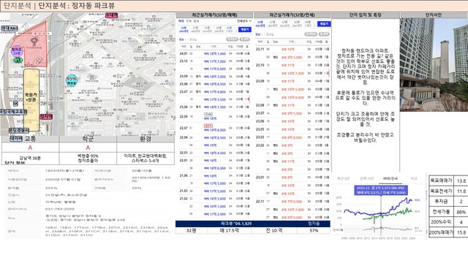Click the green oval marker under 정자초
468x263 pixels.
tap(18, 60)
